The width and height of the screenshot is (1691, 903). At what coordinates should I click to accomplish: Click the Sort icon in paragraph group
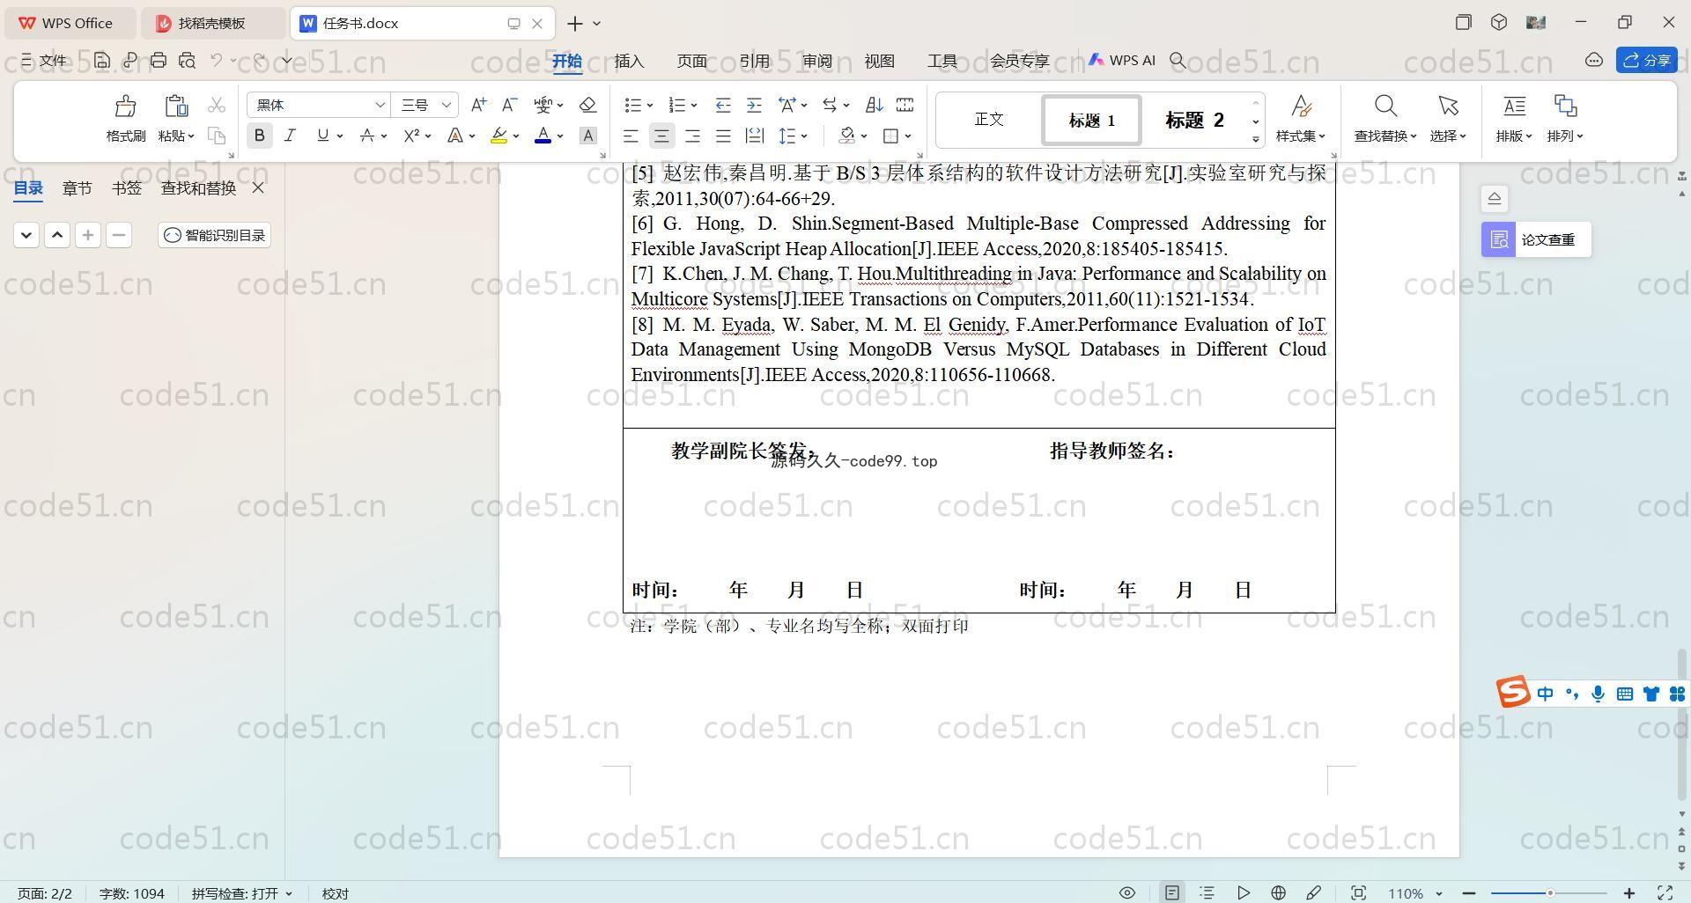(874, 105)
